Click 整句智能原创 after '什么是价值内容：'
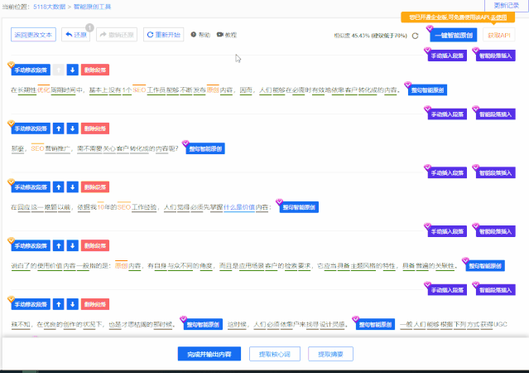This screenshot has height=373, width=529. (x=299, y=207)
